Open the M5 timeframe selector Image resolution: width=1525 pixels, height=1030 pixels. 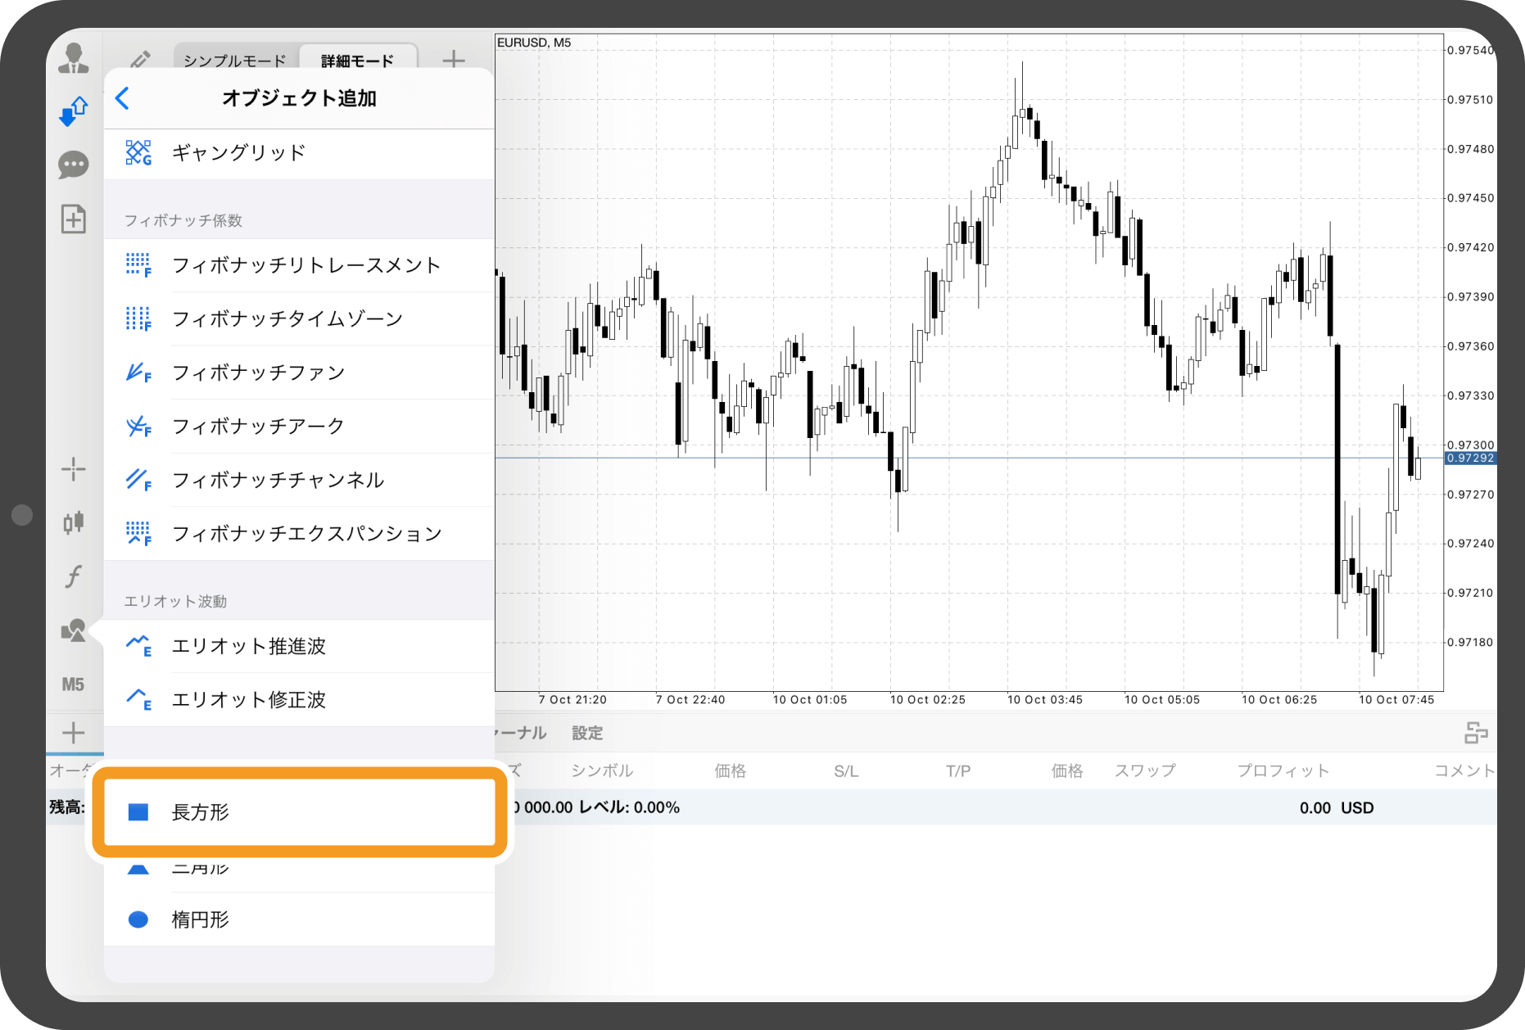click(74, 684)
